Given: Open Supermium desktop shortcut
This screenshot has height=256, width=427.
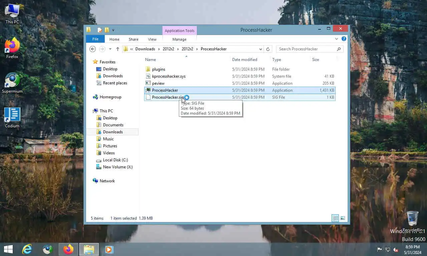Looking at the screenshot, I should tap(12, 83).
